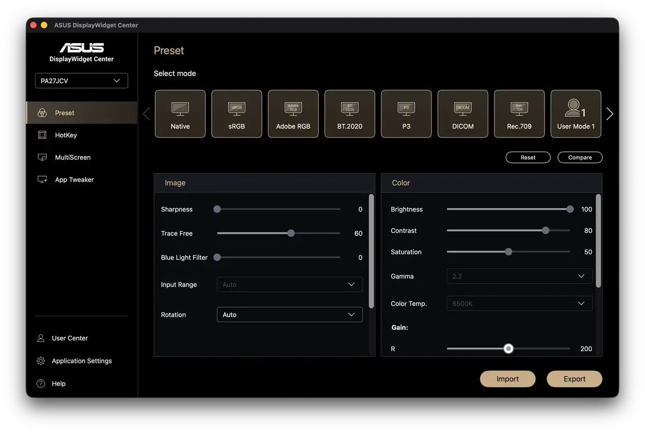Click the Blue Light Filter slider handle
The width and height of the screenshot is (645, 432).
pyautogui.click(x=217, y=257)
